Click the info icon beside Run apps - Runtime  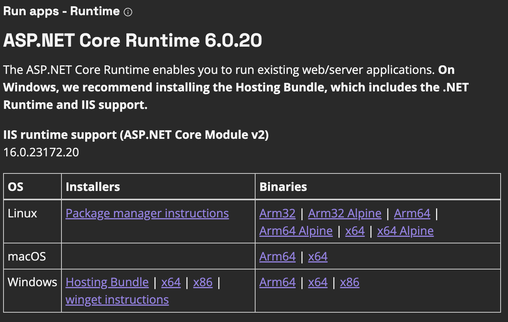pos(128,12)
